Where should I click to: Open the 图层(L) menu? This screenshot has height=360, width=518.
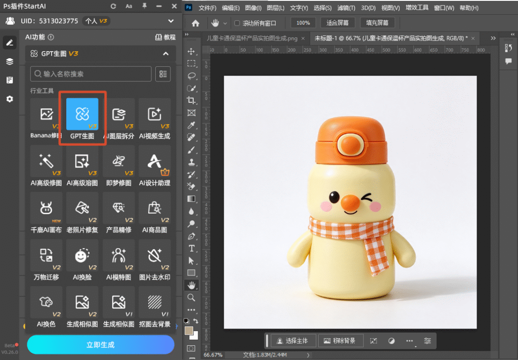tap(276, 8)
